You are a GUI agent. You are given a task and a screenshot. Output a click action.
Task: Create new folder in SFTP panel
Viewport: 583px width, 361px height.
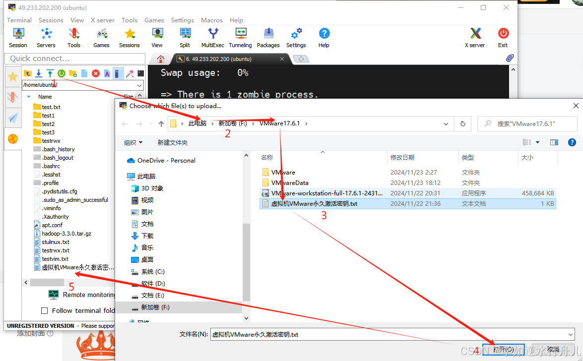[x=73, y=73]
